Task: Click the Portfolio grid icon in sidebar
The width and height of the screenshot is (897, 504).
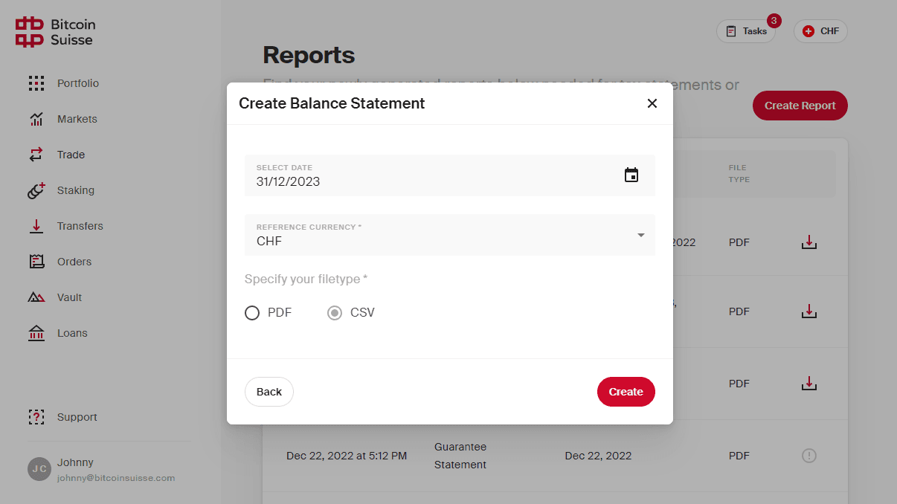Action: tap(36, 83)
